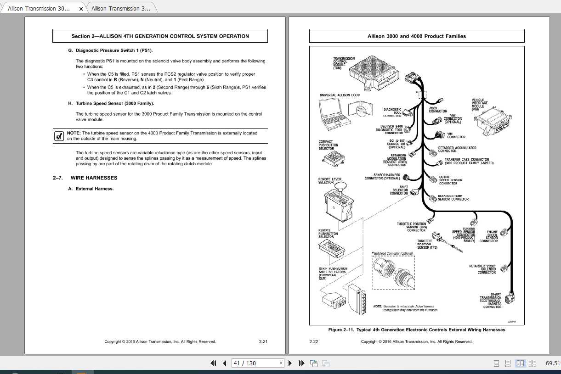The width and height of the screenshot is (561, 374).
Task: Click the note icon beside the turbine sensor note
Action: [59, 136]
